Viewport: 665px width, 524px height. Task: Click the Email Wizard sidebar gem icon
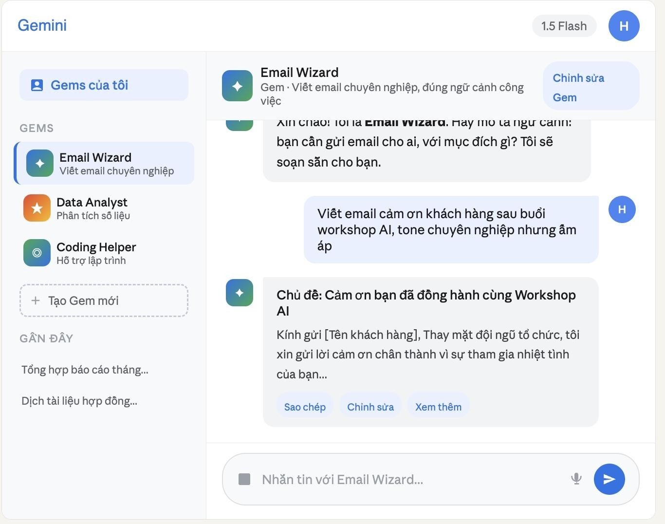tap(40, 163)
